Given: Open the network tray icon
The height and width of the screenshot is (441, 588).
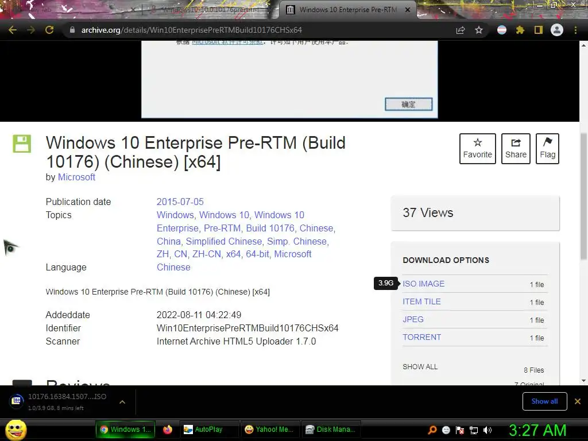Looking at the screenshot, I should pos(474,430).
